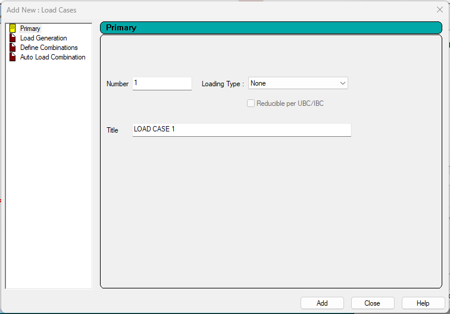Image resolution: width=450 pixels, height=314 pixels.
Task: Close the Add New Load Cases dialog
Action: point(440,10)
